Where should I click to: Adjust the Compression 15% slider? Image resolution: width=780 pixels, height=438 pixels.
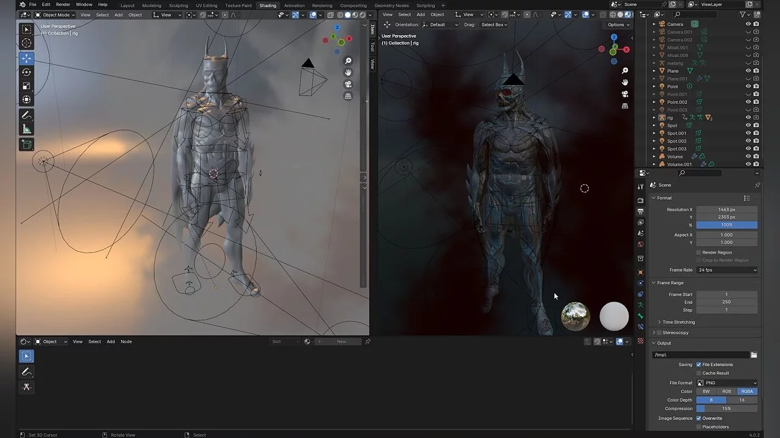coord(727,409)
